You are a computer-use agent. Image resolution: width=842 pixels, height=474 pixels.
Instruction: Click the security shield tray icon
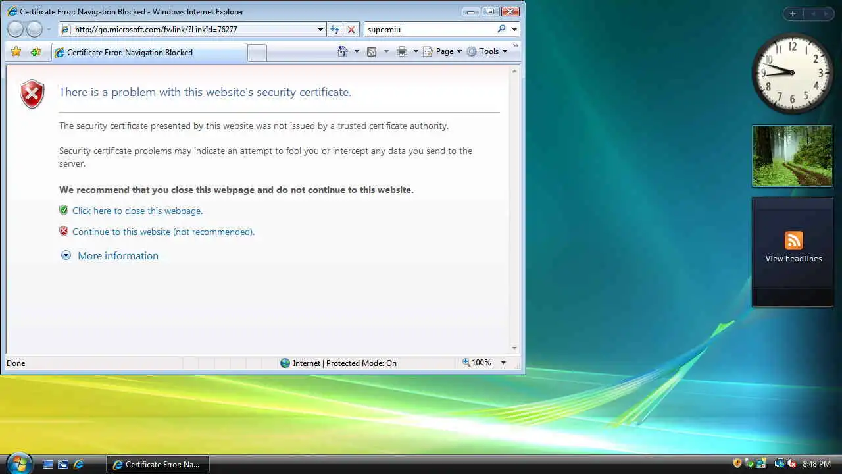point(737,463)
